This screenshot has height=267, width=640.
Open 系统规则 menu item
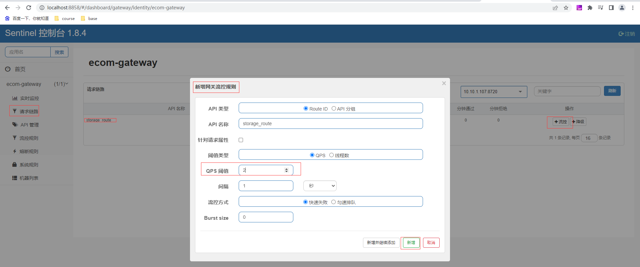click(x=25, y=165)
